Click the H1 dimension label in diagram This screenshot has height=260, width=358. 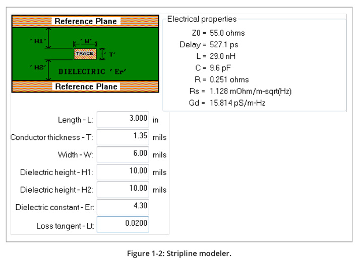38,41
